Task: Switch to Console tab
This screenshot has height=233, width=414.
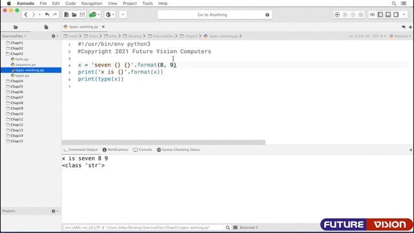Action: coord(142,150)
